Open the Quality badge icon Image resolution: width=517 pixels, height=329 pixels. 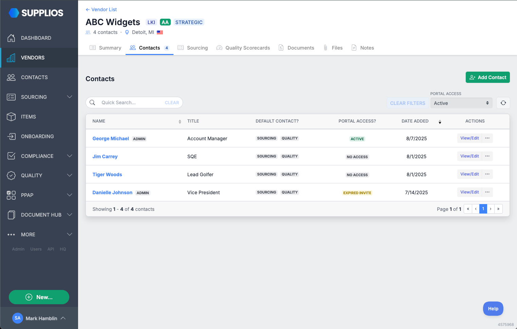coord(11,176)
